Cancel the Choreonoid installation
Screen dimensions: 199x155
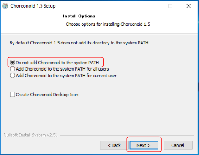click(x=178, y=145)
